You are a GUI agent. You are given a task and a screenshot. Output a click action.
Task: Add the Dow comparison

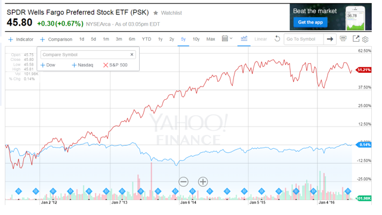coord(48,65)
